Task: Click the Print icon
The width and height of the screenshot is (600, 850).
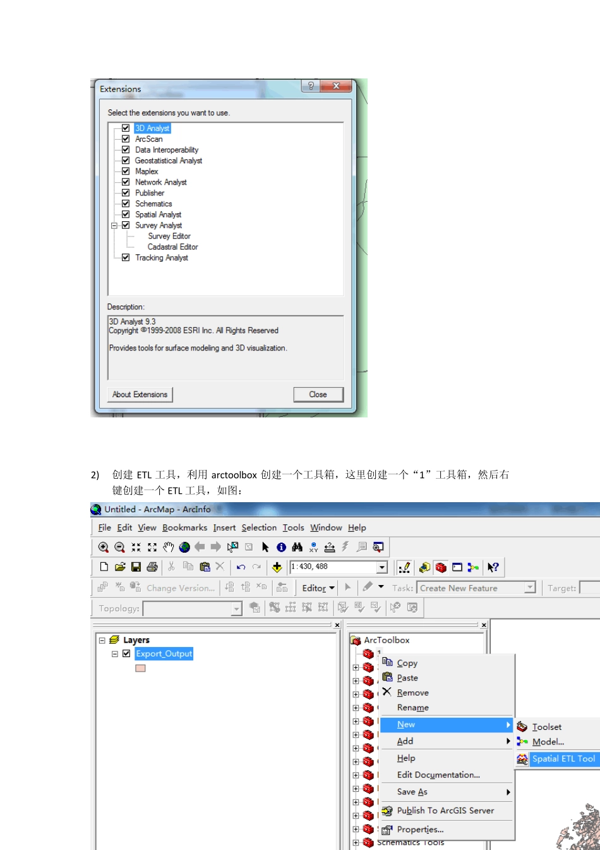Action: tap(152, 567)
